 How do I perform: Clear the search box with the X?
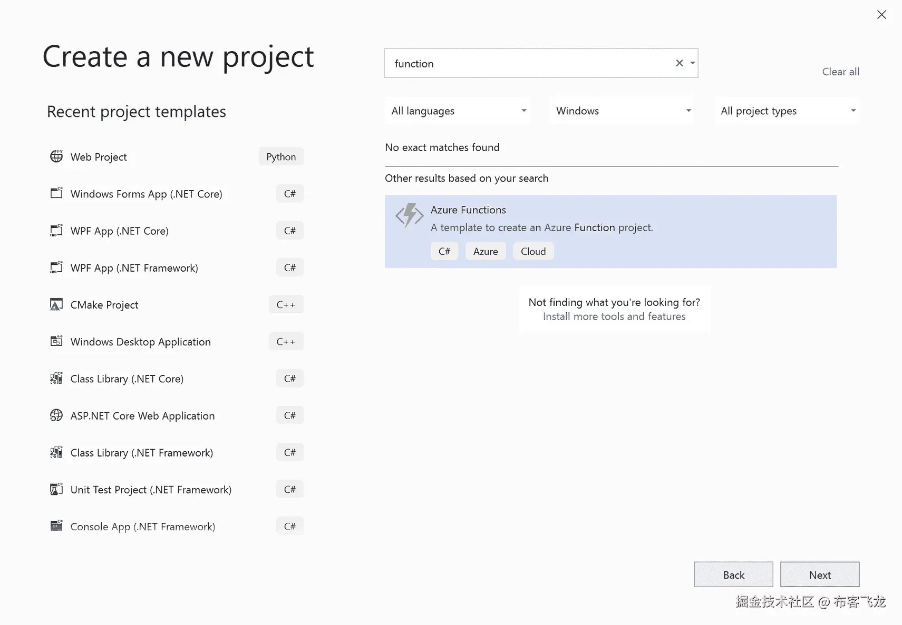[680, 63]
